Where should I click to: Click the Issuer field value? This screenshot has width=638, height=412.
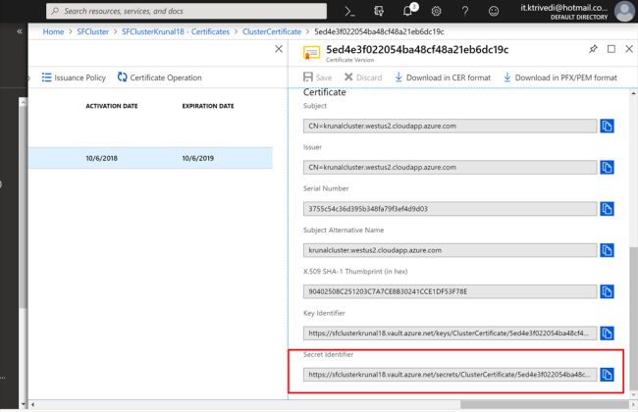click(450, 168)
